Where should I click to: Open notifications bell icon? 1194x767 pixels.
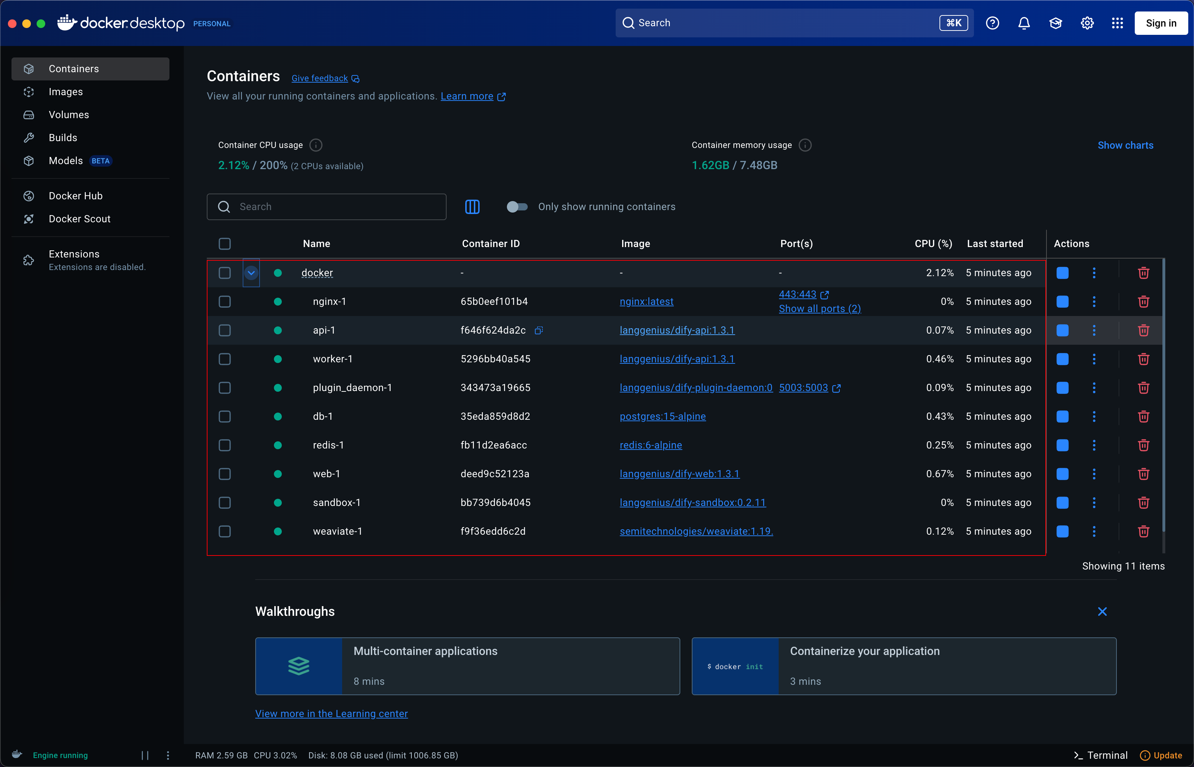pos(1024,23)
